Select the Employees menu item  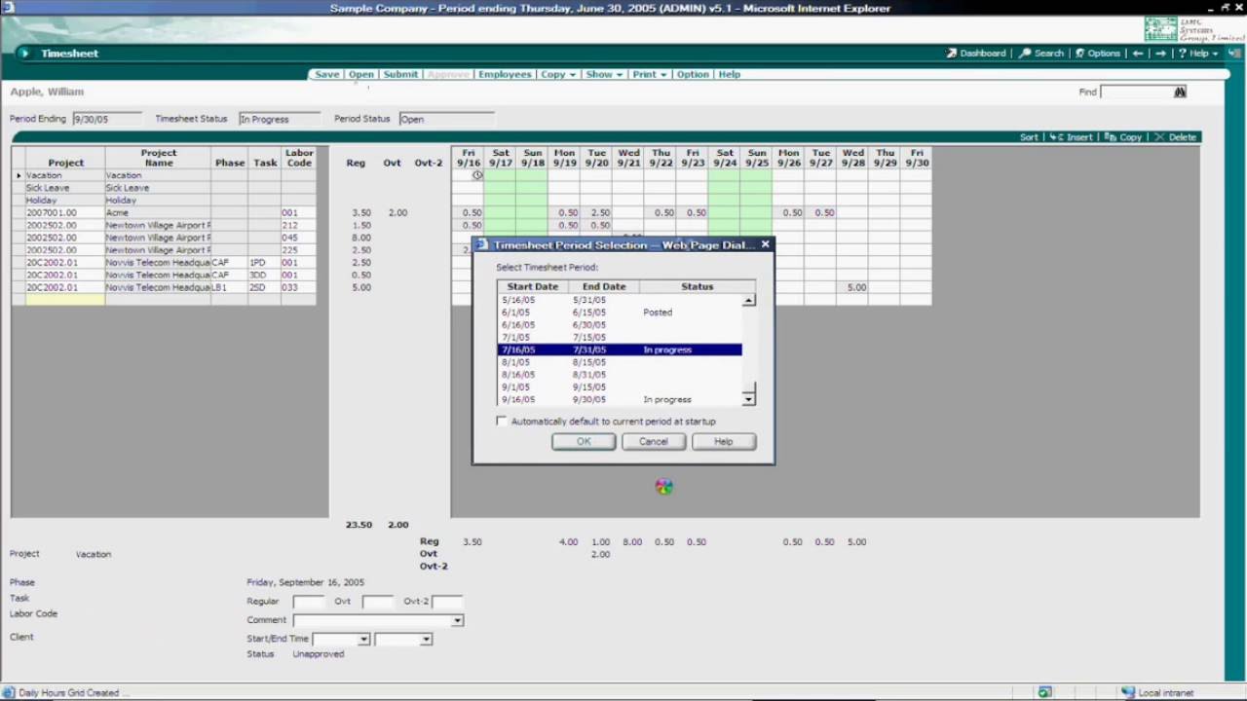(505, 74)
